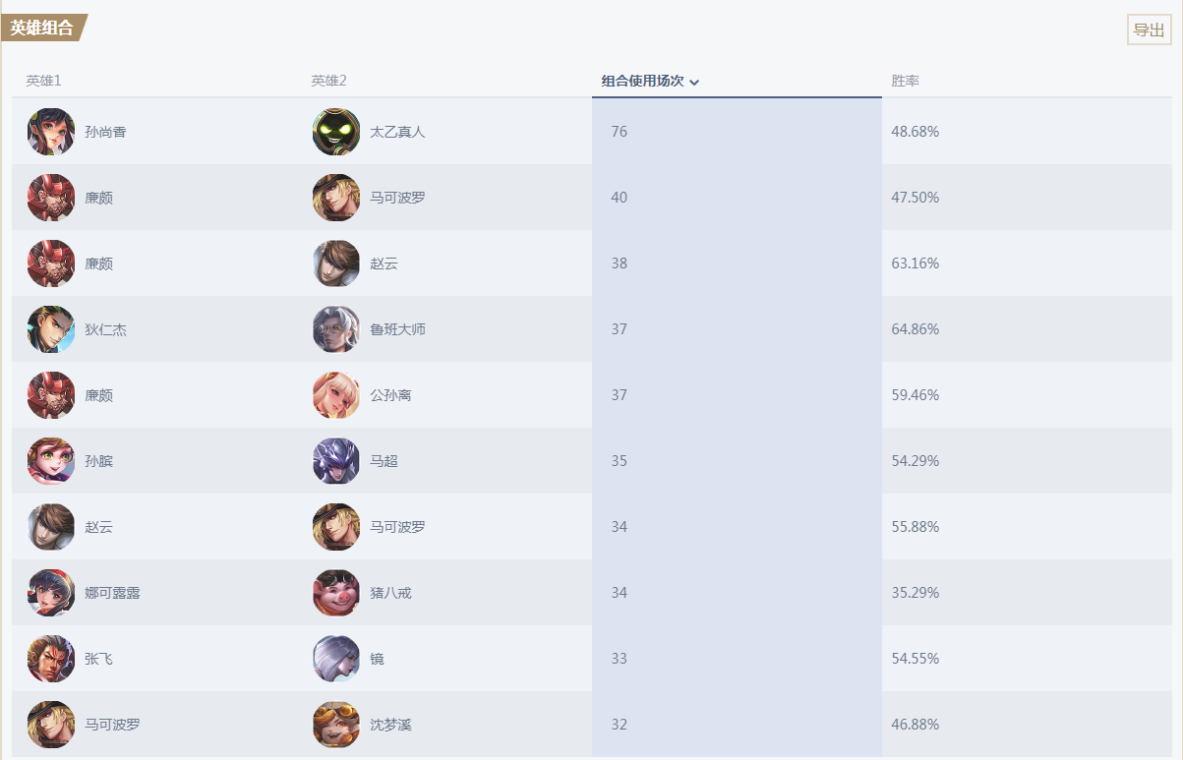Click 娜可露露 hero portrait

pyautogui.click(x=51, y=593)
